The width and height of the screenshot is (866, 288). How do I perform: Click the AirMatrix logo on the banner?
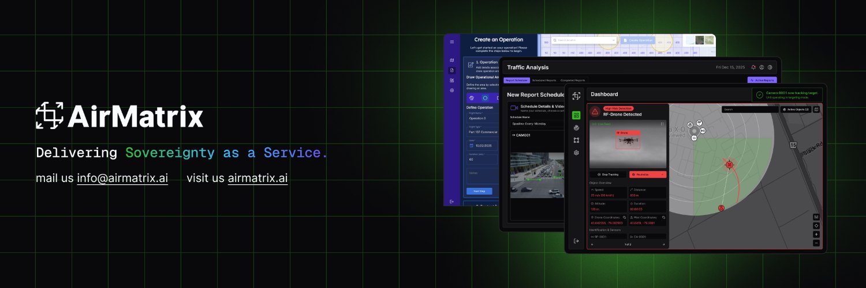click(120, 116)
